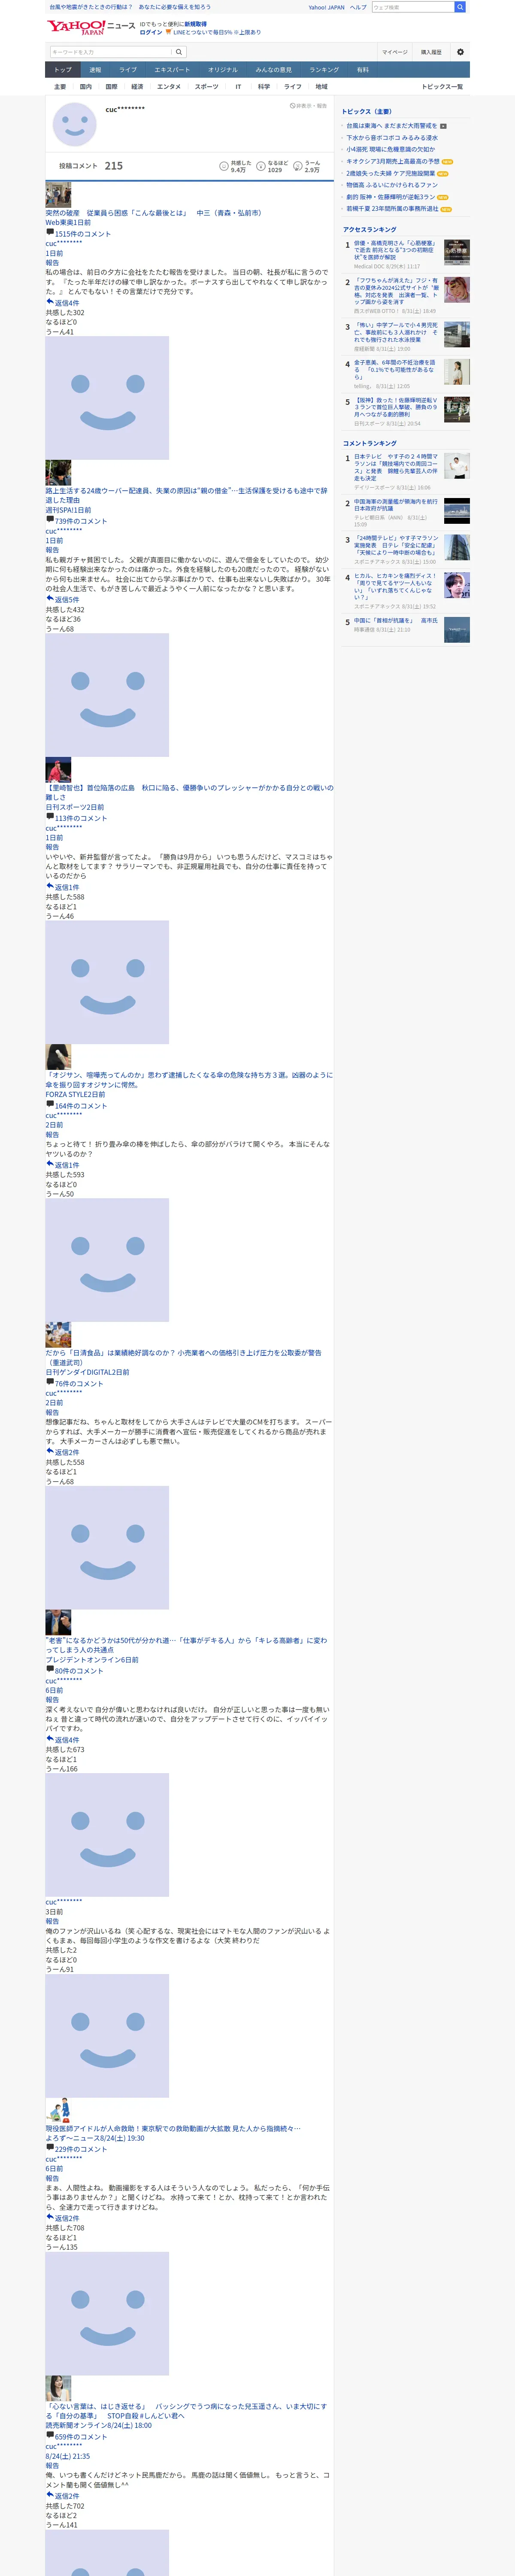This screenshot has height=2576, width=515.
Task: Open トピックス一覧 link
Action: (442, 87)
